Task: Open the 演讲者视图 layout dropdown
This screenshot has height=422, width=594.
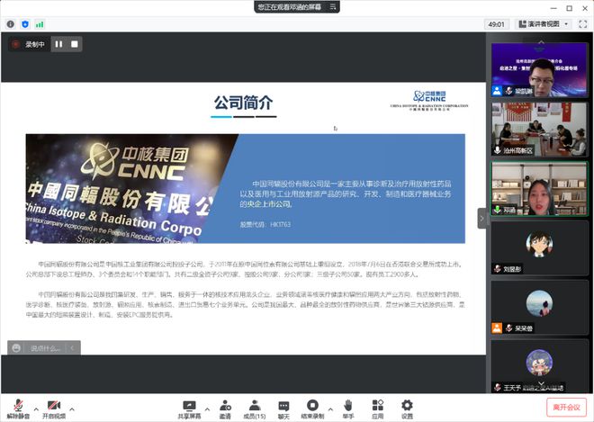Action: (544, 24)
